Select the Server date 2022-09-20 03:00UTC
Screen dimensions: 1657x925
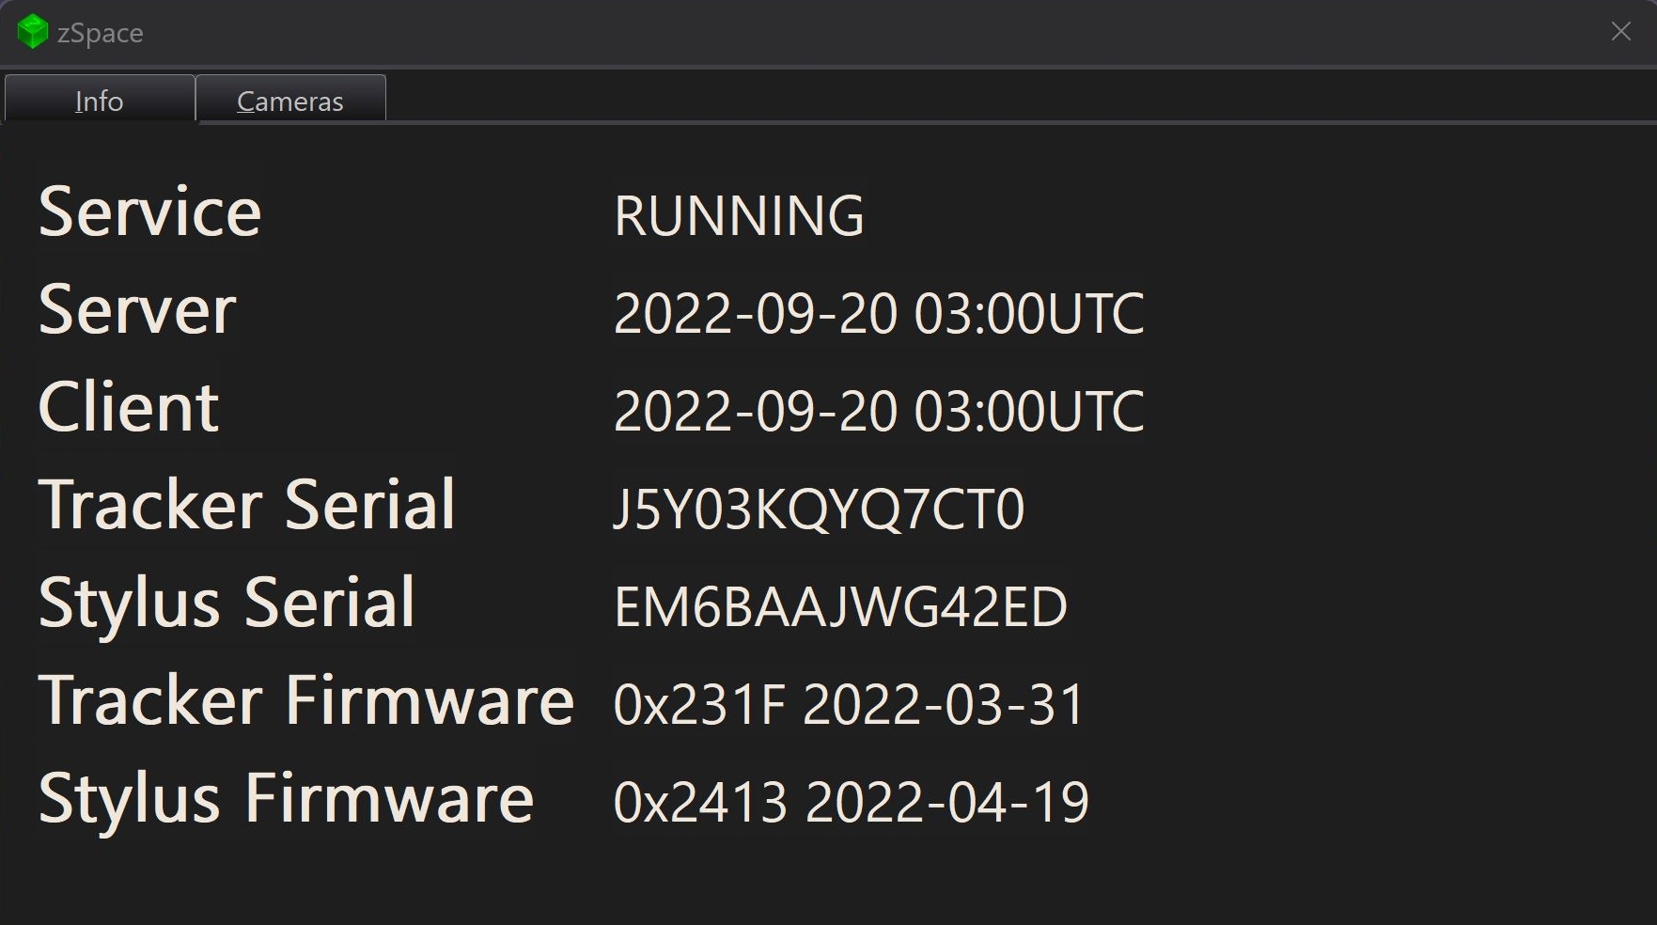[x=878, y=313]
